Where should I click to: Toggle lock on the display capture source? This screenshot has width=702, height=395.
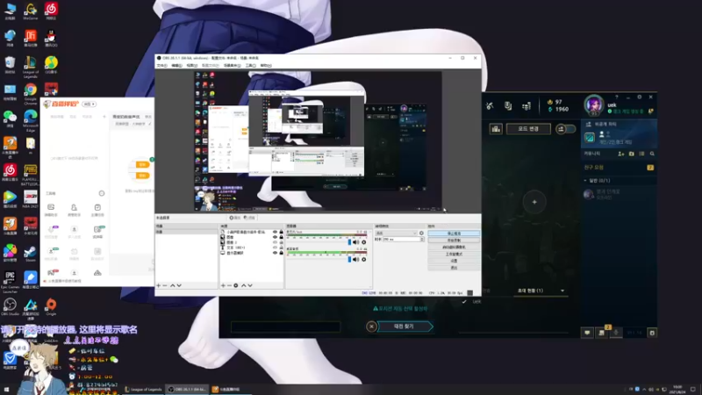pos(281,253)
